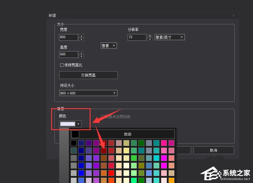The image size is (253, 183).
Task: Decrease width with the down stepper arrow
Action: 81,39
